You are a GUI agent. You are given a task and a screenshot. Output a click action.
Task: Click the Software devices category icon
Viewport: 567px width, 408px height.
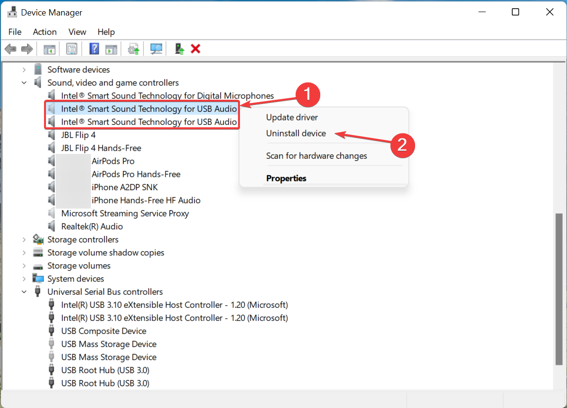pos(38,69)
